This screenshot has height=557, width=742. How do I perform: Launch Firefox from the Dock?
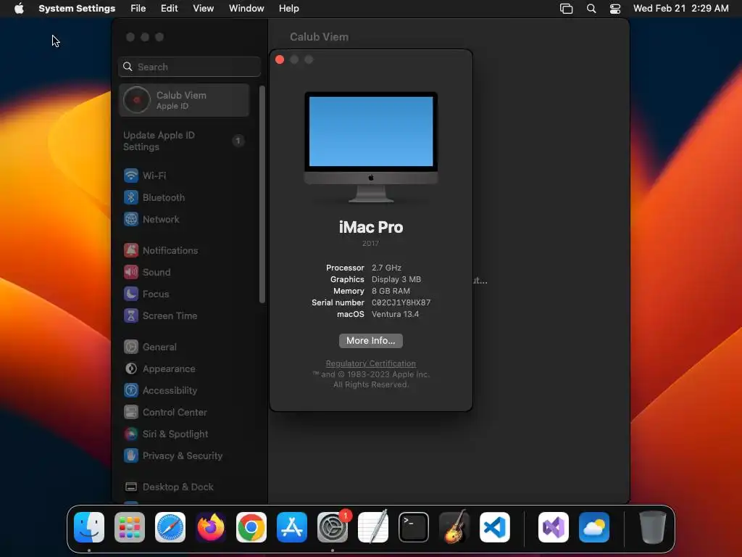point(211,527)
